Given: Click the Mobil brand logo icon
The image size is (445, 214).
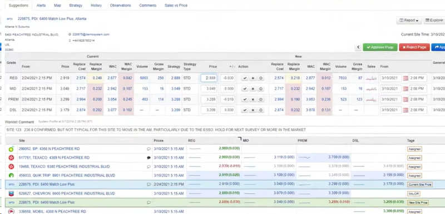Looking at the screenshot, I should pyautogui.click(x=11, y=211).
